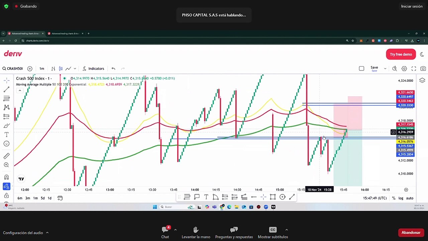Switch to bars chart style
The height and width of the screenshot is (241, 428).
(x=53, y=69)
